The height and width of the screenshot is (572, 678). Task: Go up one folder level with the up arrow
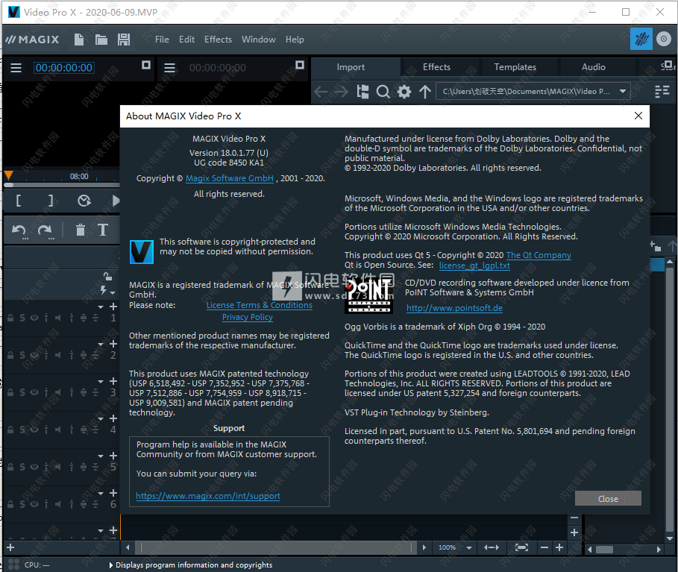pos(425,92)
